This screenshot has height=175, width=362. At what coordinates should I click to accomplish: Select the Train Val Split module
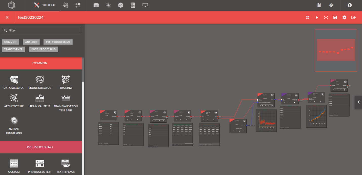click(40, 101)
